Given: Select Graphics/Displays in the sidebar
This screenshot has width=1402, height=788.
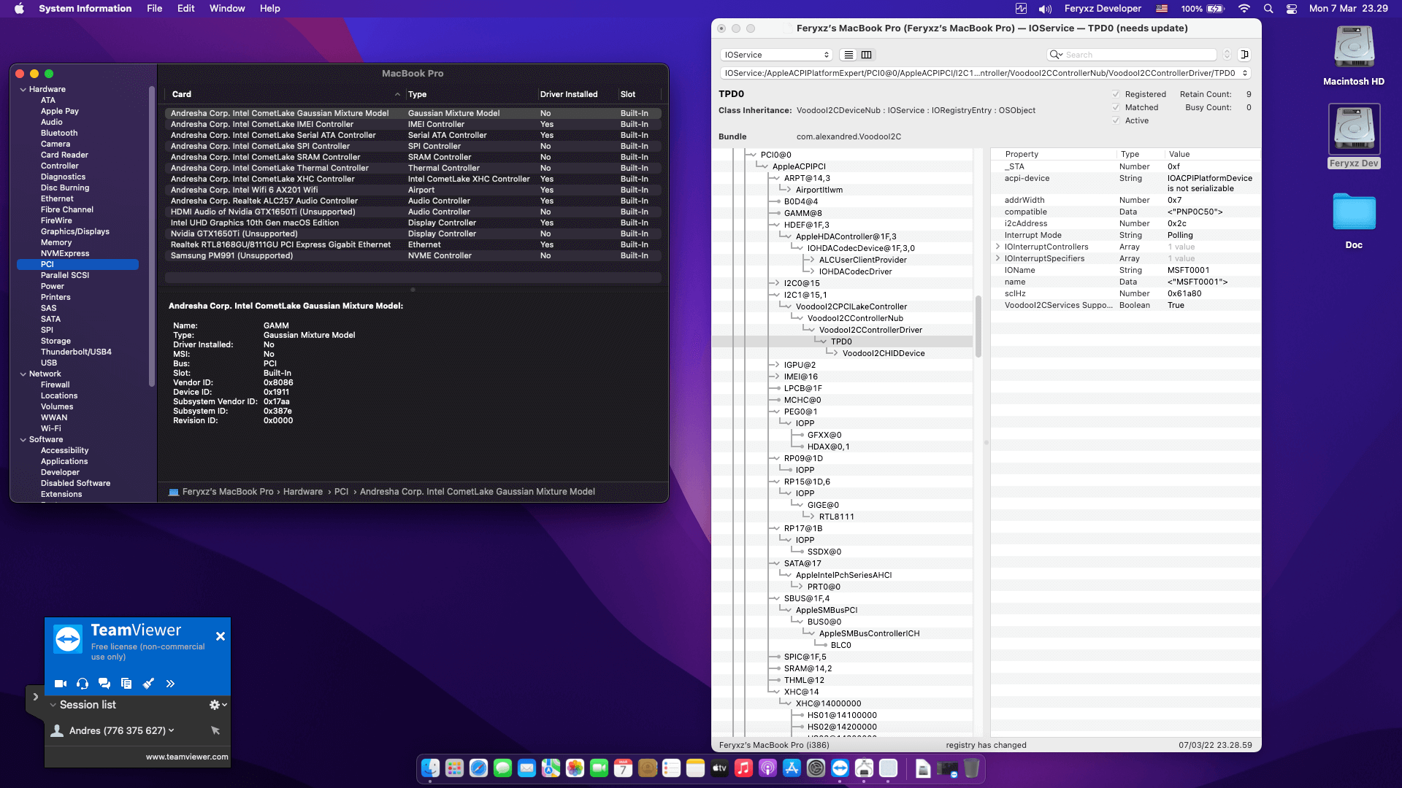Looking at the screenshot, I should (75, 231).
